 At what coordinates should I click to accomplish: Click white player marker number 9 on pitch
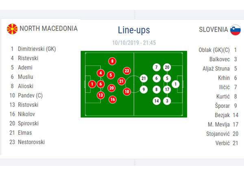point(143,89)
